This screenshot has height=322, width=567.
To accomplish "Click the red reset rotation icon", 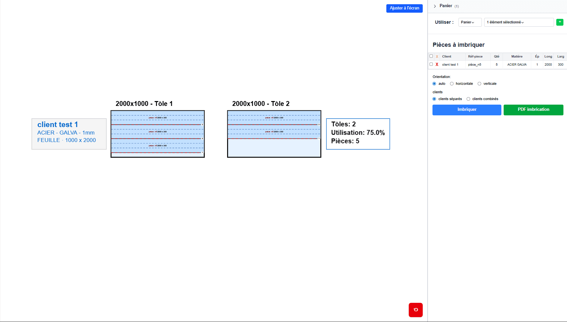I will point(416,310).
